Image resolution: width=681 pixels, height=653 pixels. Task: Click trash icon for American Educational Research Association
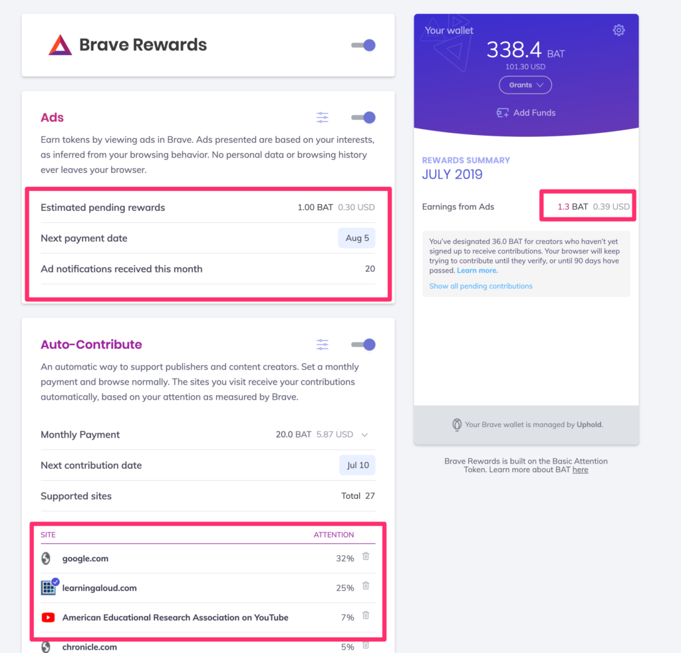click(366, 615)
